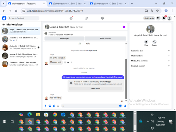
Task: Open emoji picker in message box
Action: (120, 106)
